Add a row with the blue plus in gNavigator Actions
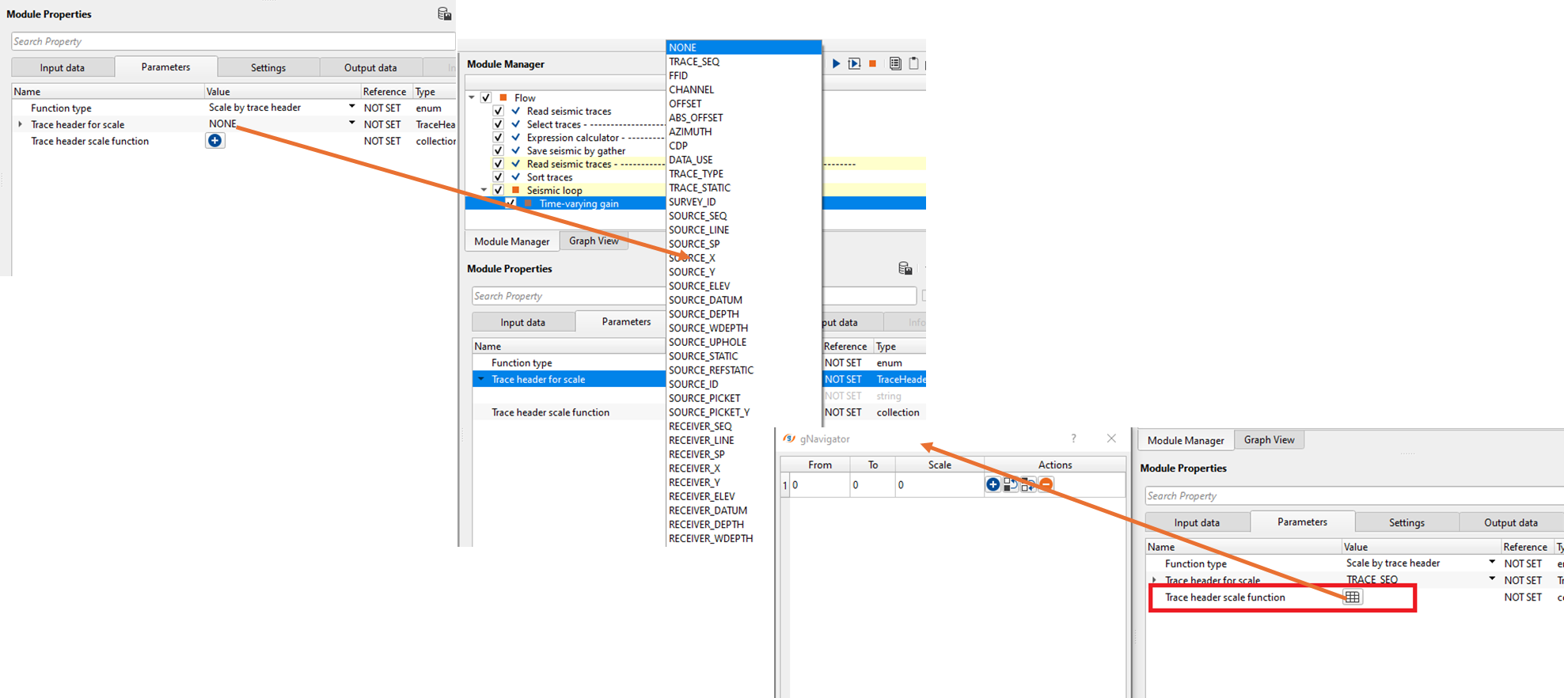Viewport: 1564px width, 698px height. coord(993,484)
